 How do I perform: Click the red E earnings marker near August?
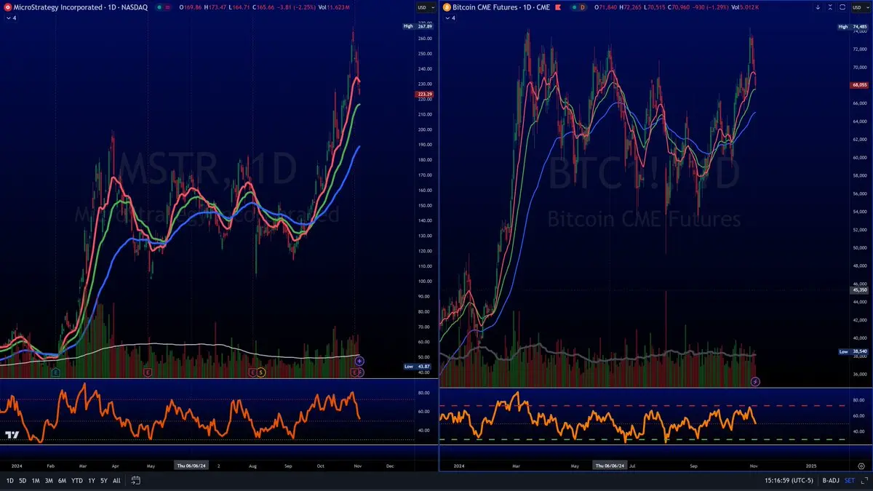coord(253,372)
